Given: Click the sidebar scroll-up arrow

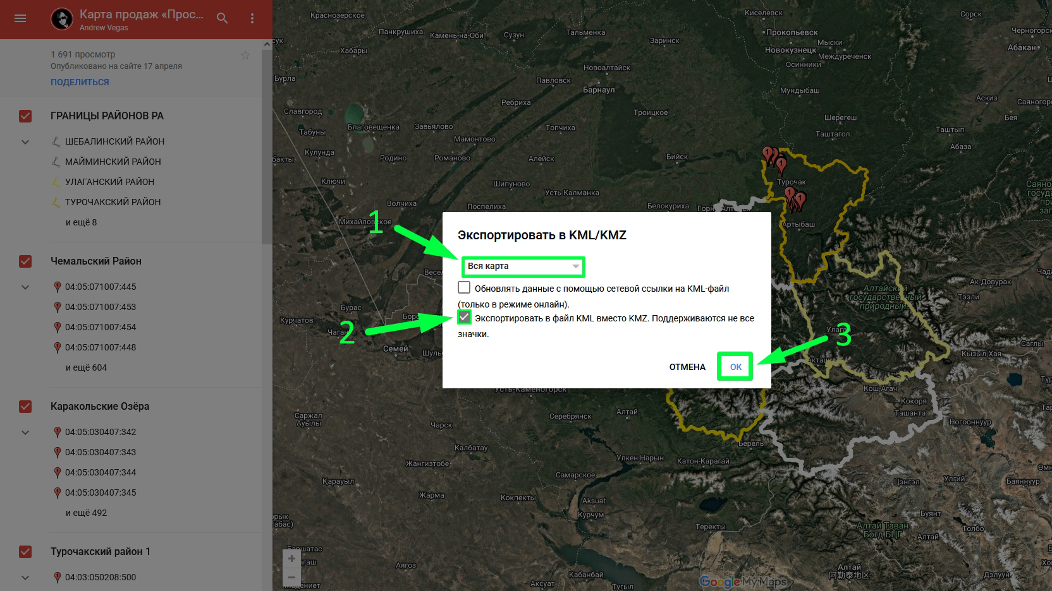Looking at the screenshot, I should click(x=267, y=44).
